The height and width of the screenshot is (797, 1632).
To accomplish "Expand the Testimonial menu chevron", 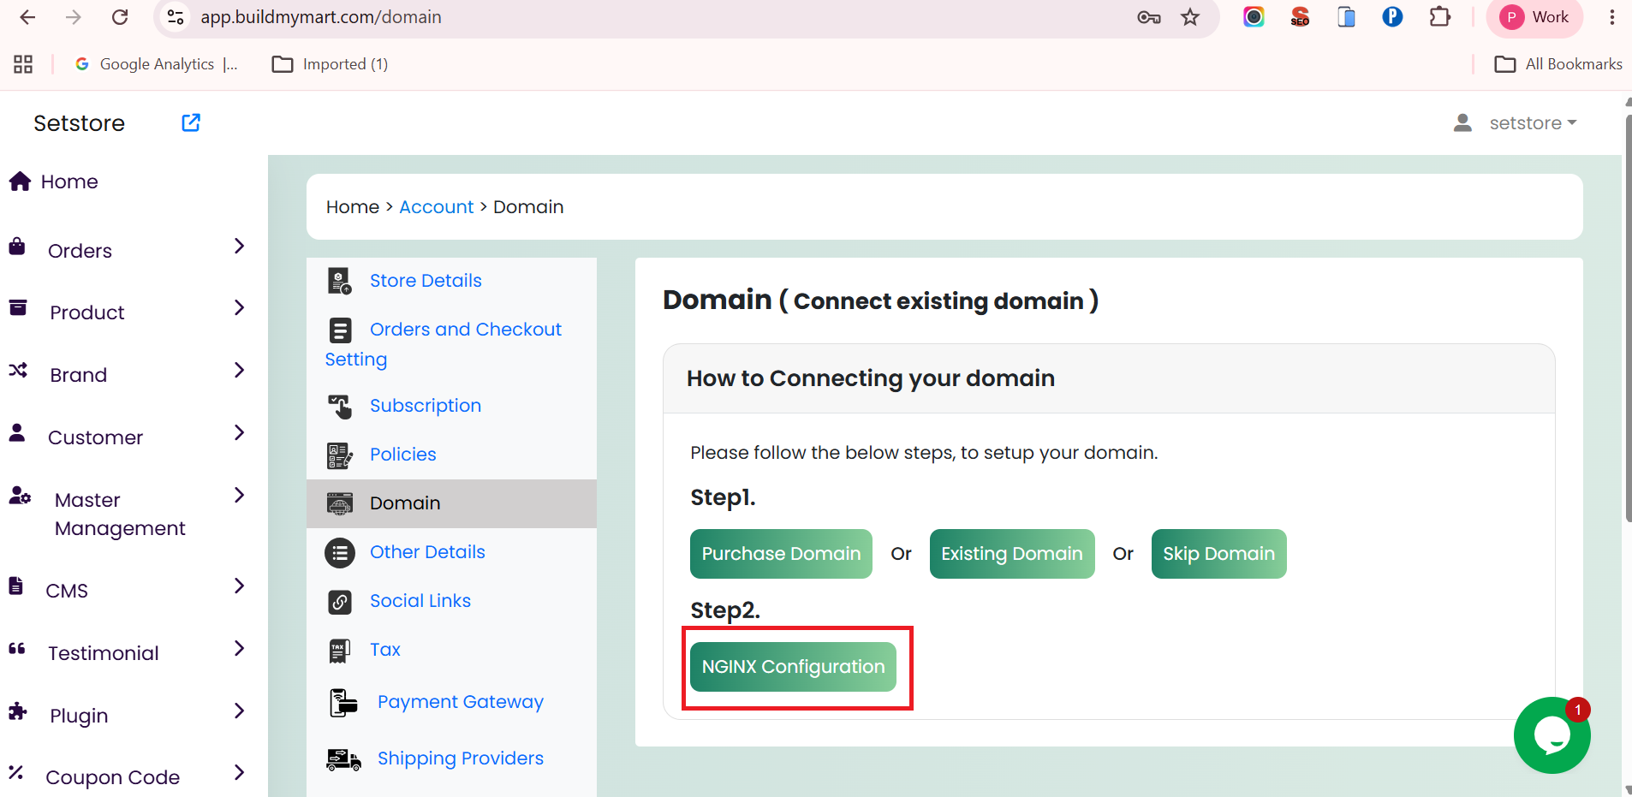I will (x=240, y=649).
